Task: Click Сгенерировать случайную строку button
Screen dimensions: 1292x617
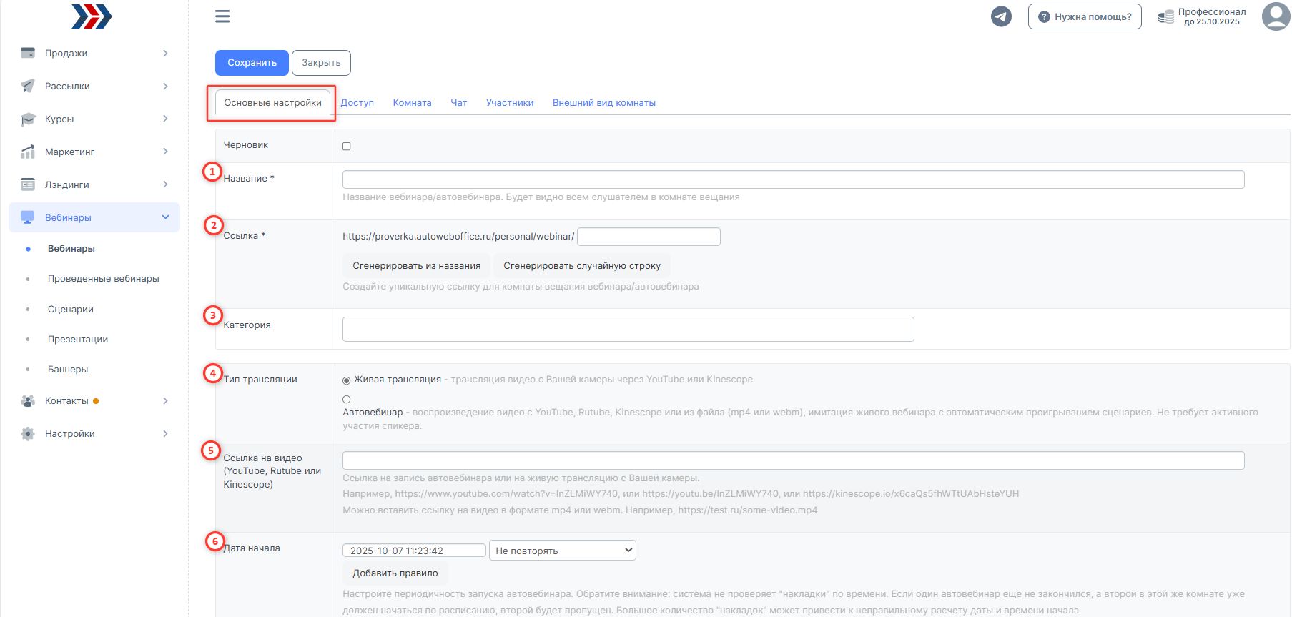Action: [x=581, y=265]
